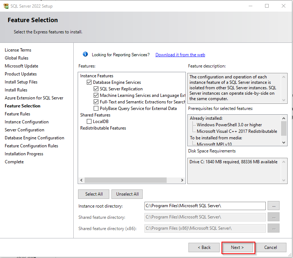
Task: Click inside the Instance root directory field
Action: click(205, 206)
